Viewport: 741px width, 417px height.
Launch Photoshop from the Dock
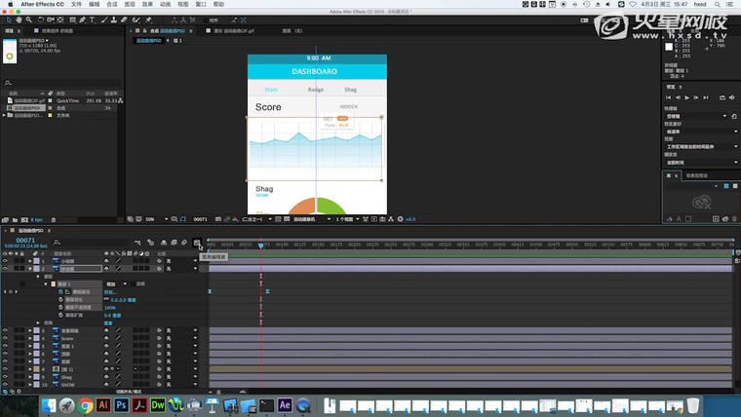click(120, 404)
